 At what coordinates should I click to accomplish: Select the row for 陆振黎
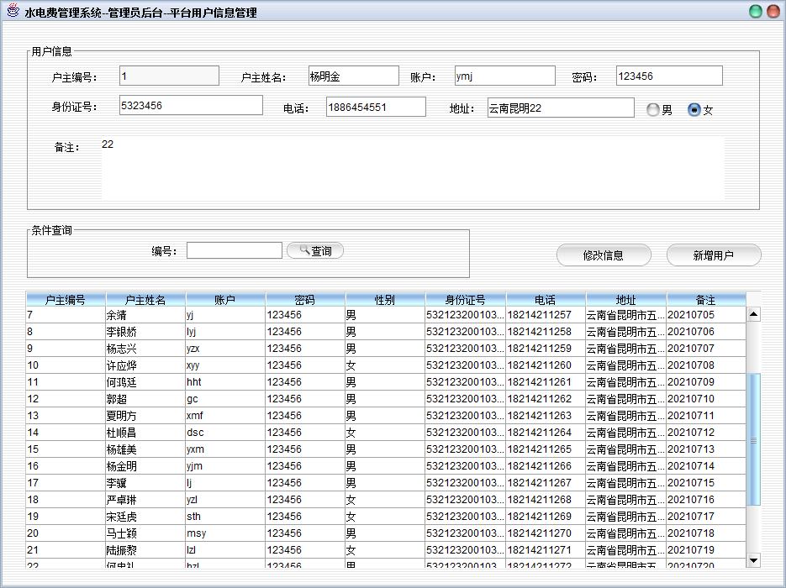386,550
